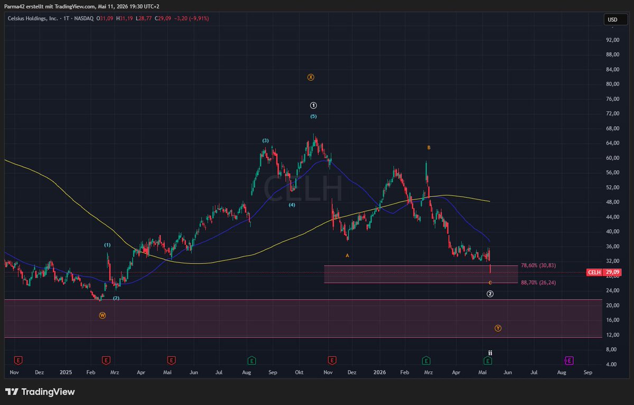
Task: Open the red earnings marker near Nov 2024
Action: pos(18,360)
